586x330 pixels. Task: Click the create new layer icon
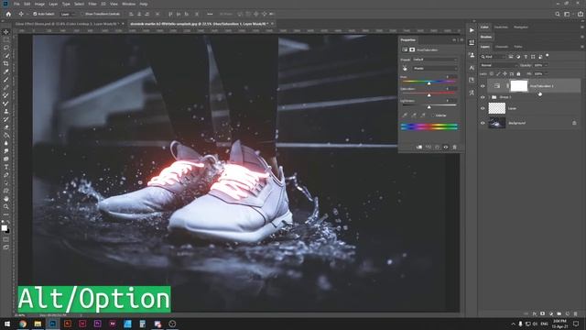(568, 313)
